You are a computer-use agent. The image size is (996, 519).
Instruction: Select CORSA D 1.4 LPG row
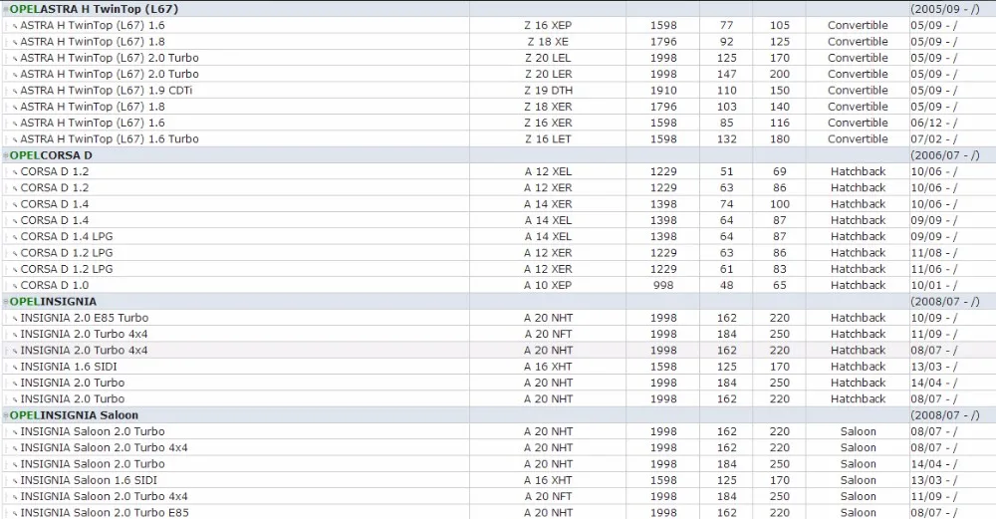[498, 236]
